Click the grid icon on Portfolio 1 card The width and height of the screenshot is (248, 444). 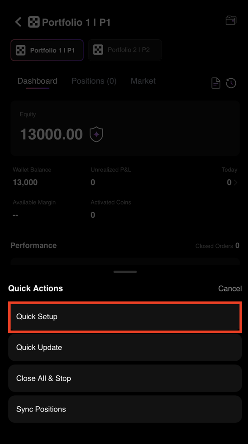click(19, 49)
